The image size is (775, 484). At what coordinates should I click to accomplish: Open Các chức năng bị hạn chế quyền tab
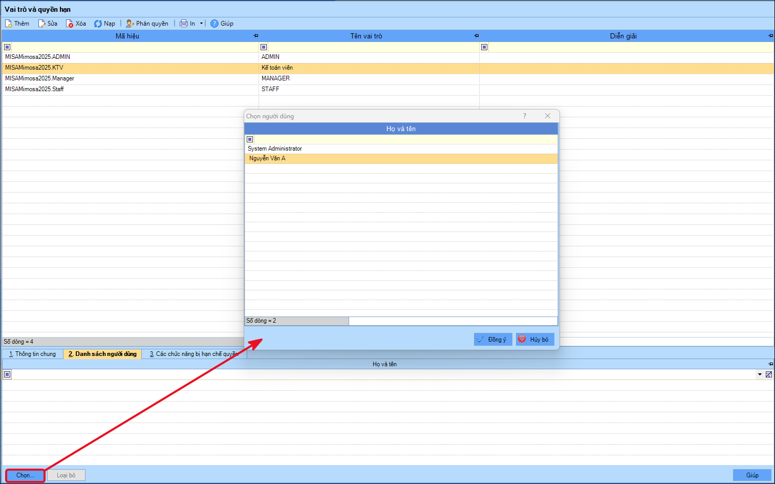click(x=194, y=354)
